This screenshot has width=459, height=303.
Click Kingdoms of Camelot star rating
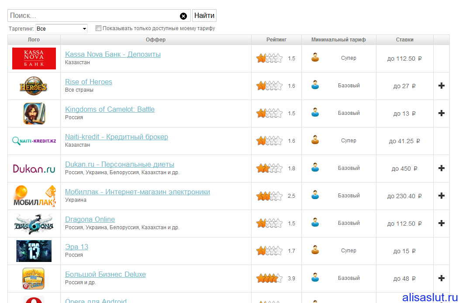(269, 113)
